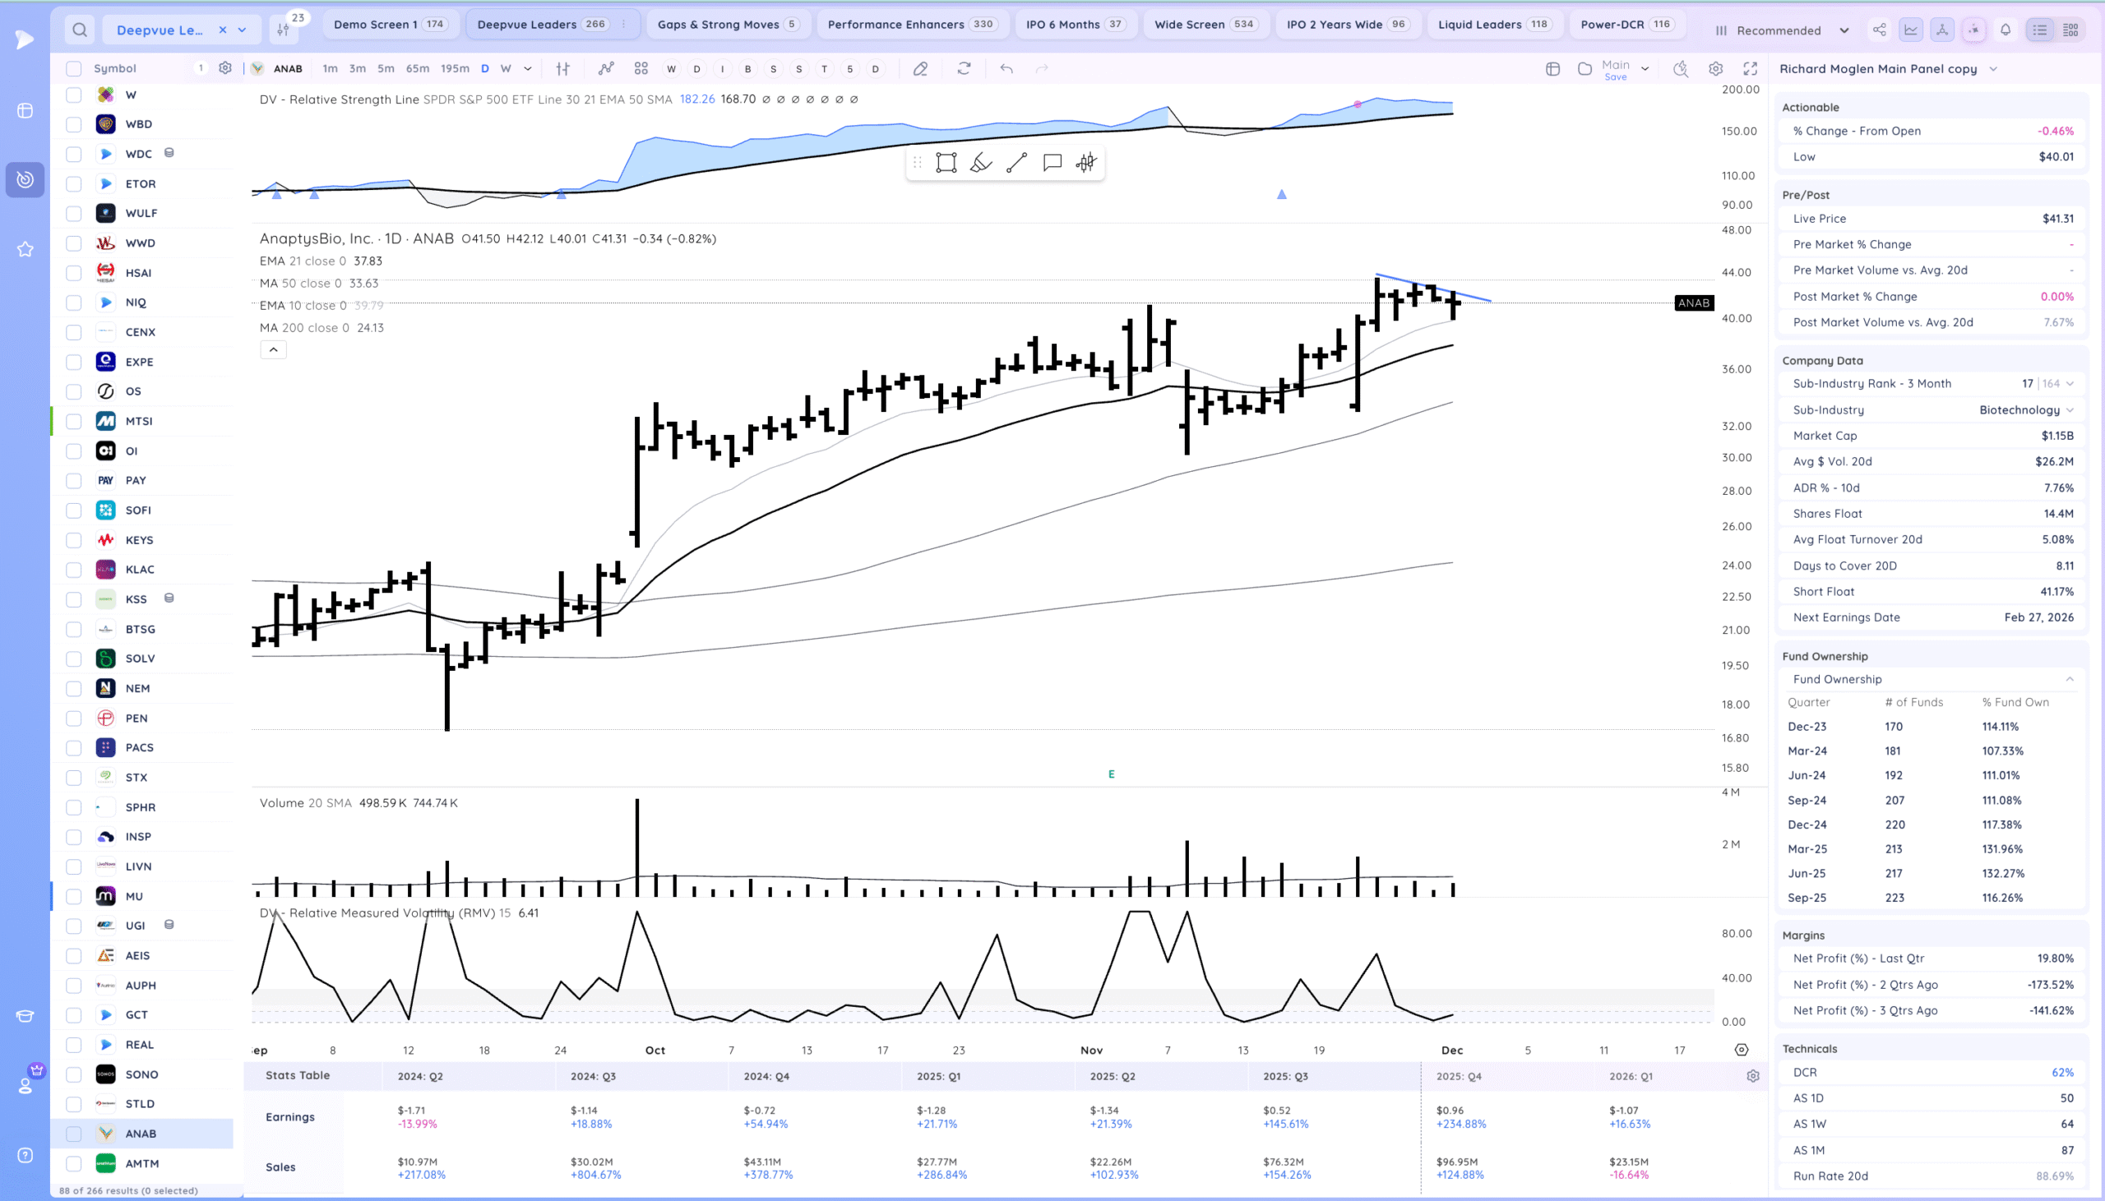Screen dimensions: 2105x1201
Task: Toggle the select-all checkbox by Symbol header
Action: [x=73, y=68]
